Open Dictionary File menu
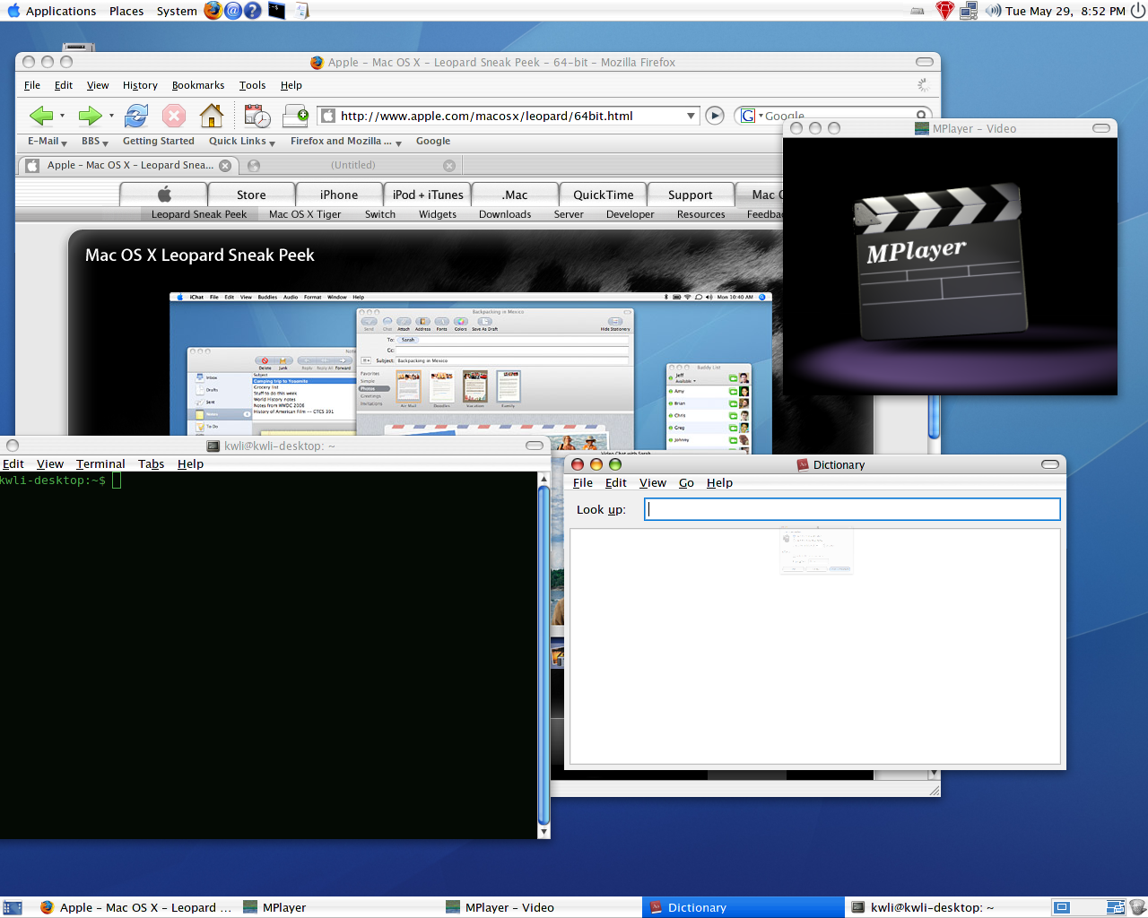Viewport: 1148px width, 918px height. click(583, 482)
